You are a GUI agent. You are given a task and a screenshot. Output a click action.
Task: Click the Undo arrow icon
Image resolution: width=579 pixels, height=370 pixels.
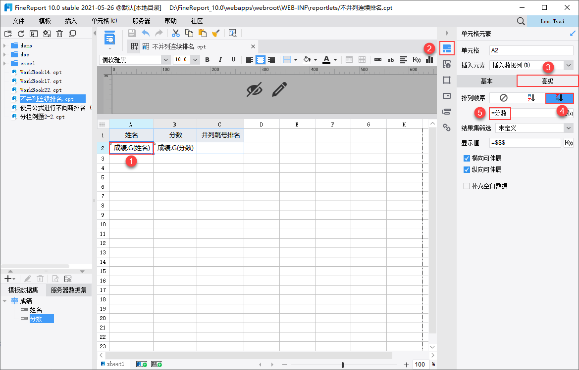(x=146, y=33)
